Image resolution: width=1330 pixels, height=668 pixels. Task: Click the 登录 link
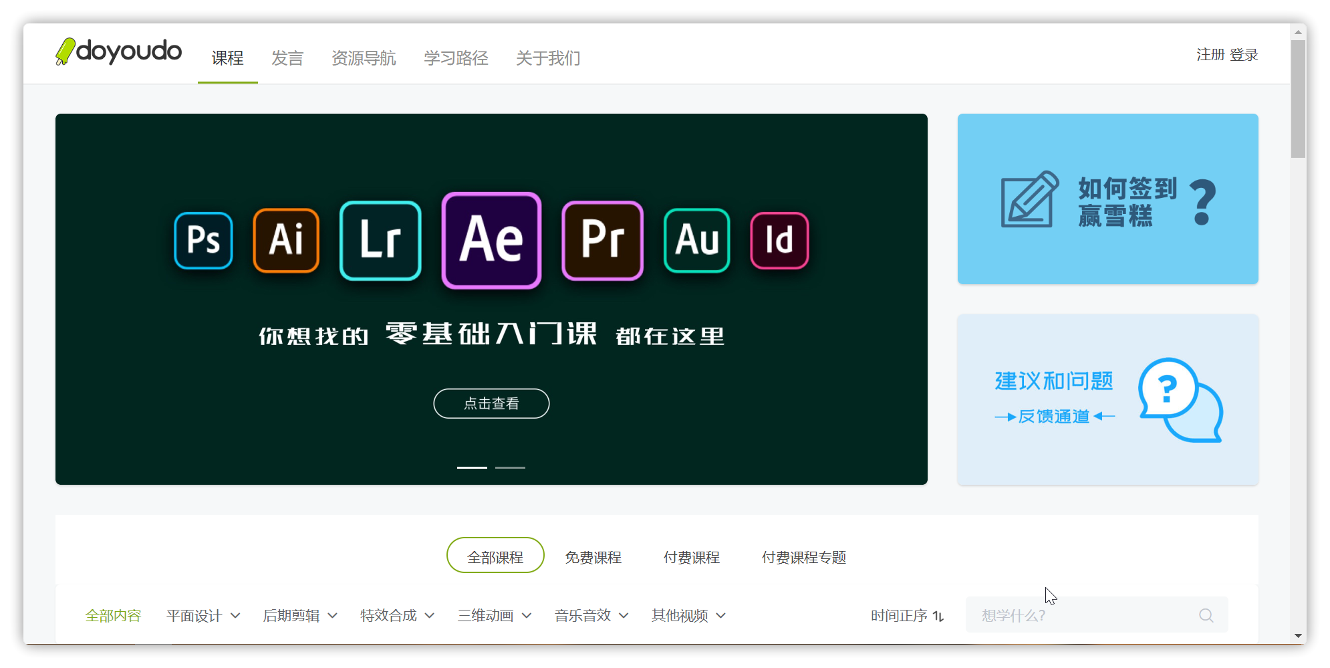tap(1244, 55)
